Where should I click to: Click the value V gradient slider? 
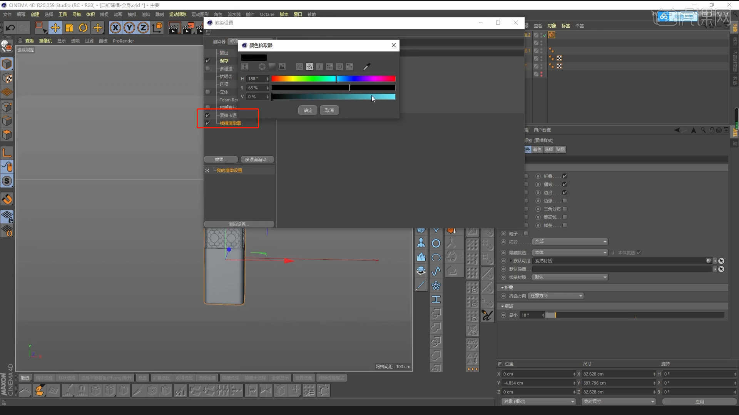(x=333, y=97)
